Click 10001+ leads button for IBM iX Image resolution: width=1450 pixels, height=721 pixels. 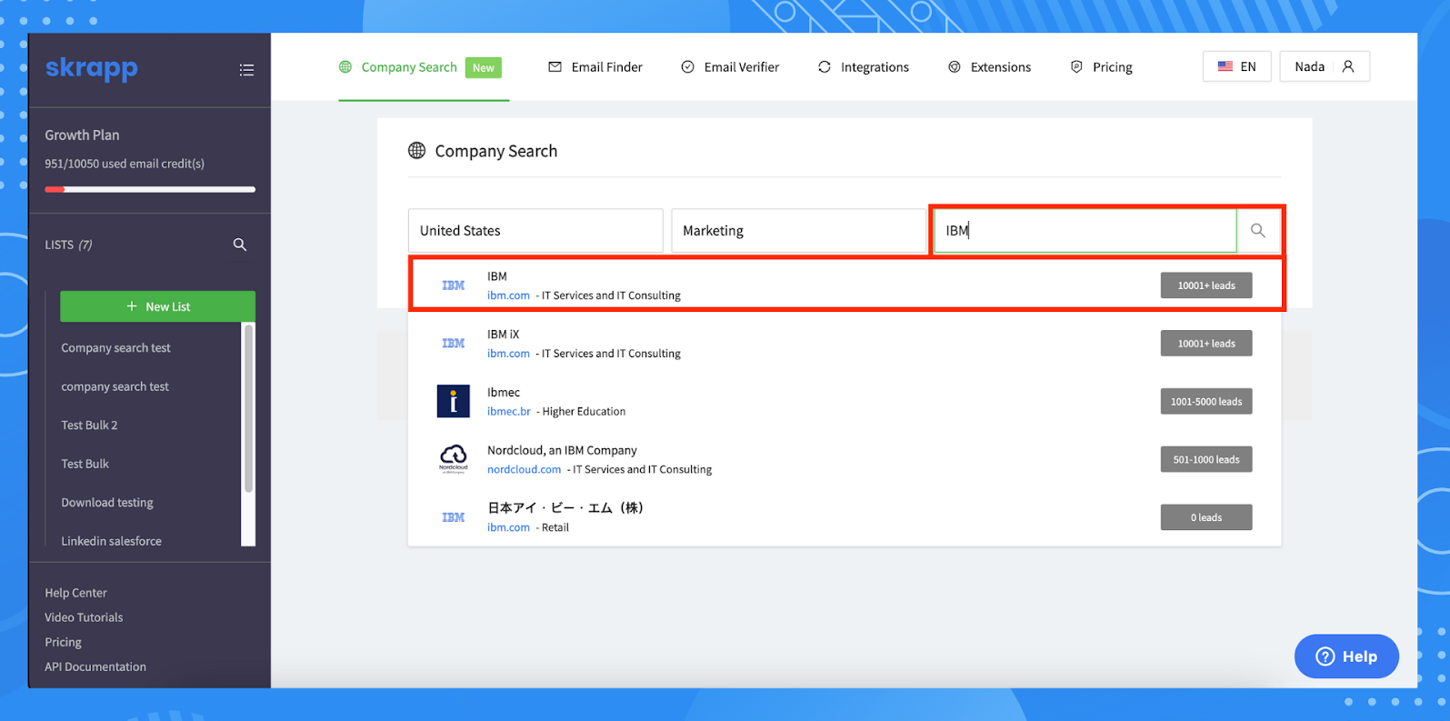pos(1206,344)
